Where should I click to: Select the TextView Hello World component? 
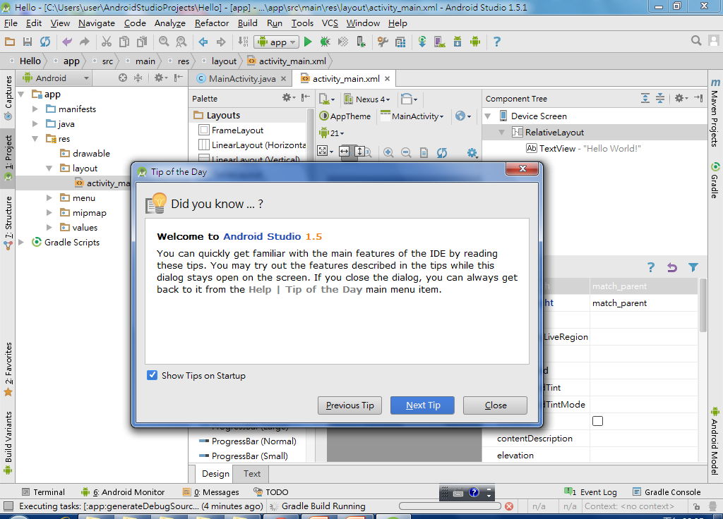(x=583, y=148)
